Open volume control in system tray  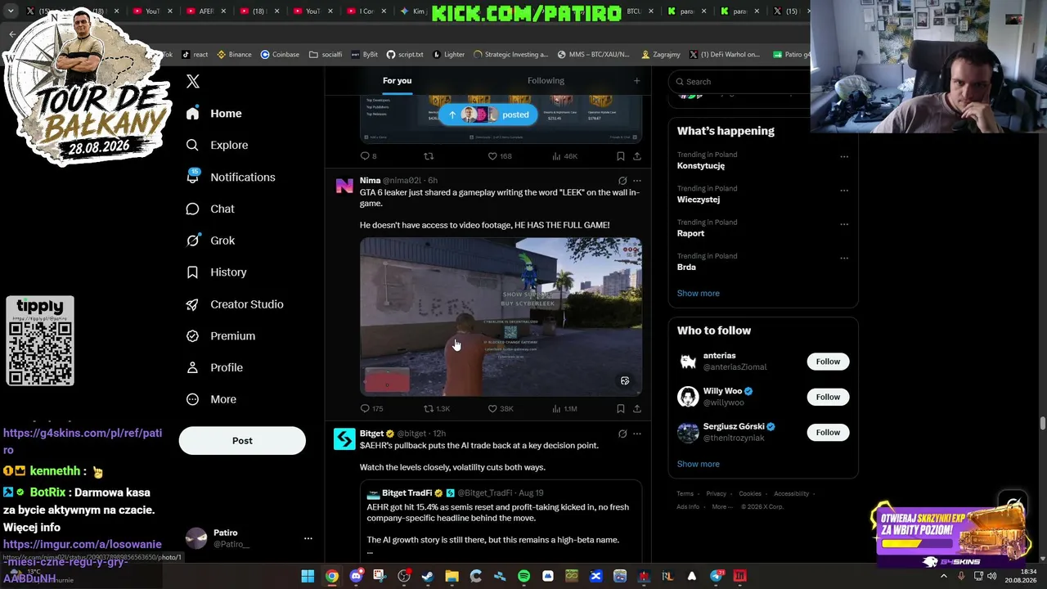pos(994,577)
